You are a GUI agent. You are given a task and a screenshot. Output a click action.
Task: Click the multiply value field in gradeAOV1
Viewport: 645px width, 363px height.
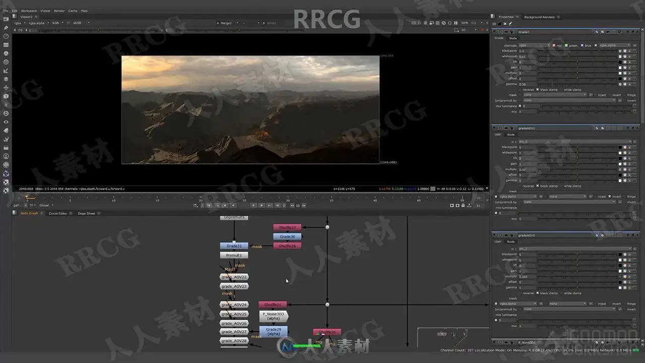[x=528, y=169]
